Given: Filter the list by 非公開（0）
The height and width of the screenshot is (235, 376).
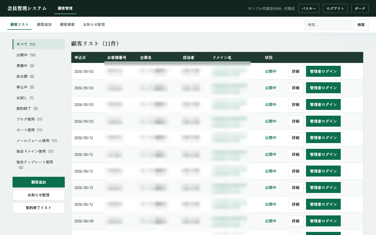Looking at the screenshot, I should (x=39, y=77).
